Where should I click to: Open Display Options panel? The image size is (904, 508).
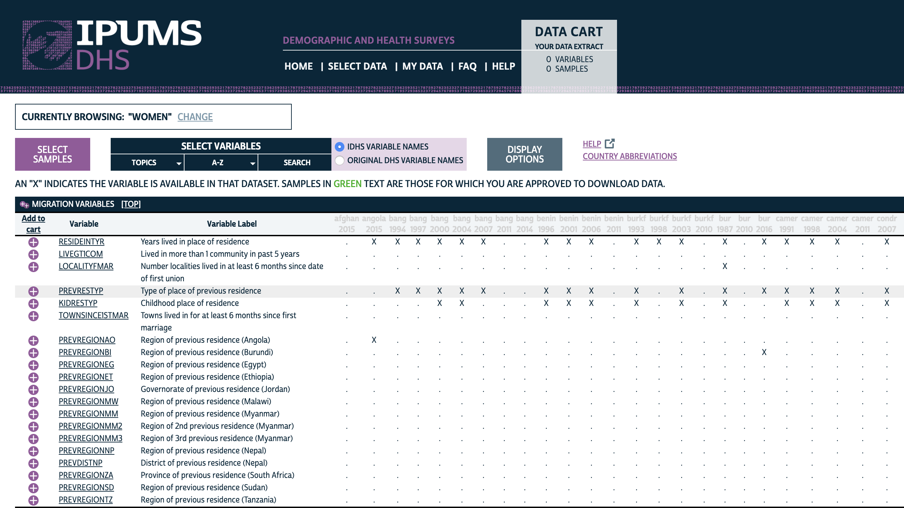coord(524,154)
